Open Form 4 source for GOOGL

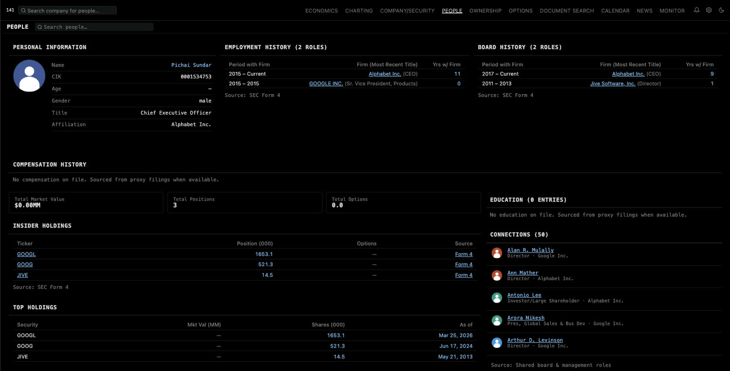464,254
